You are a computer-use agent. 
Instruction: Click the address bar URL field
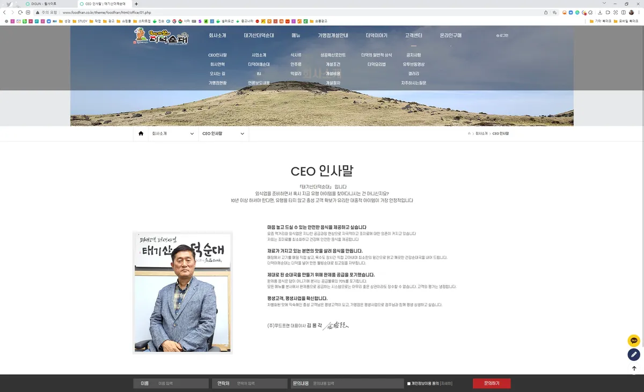click(301, 12)
